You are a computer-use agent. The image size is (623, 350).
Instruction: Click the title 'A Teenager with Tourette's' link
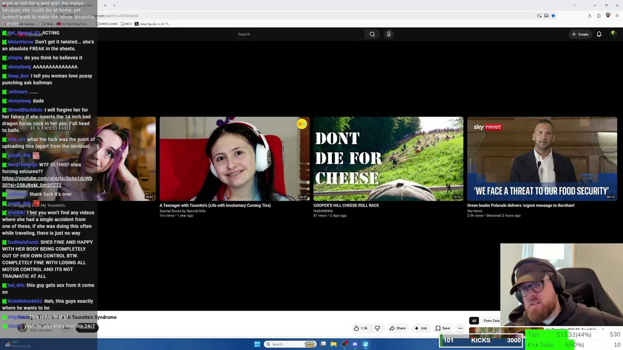click(x=215, y=205)
